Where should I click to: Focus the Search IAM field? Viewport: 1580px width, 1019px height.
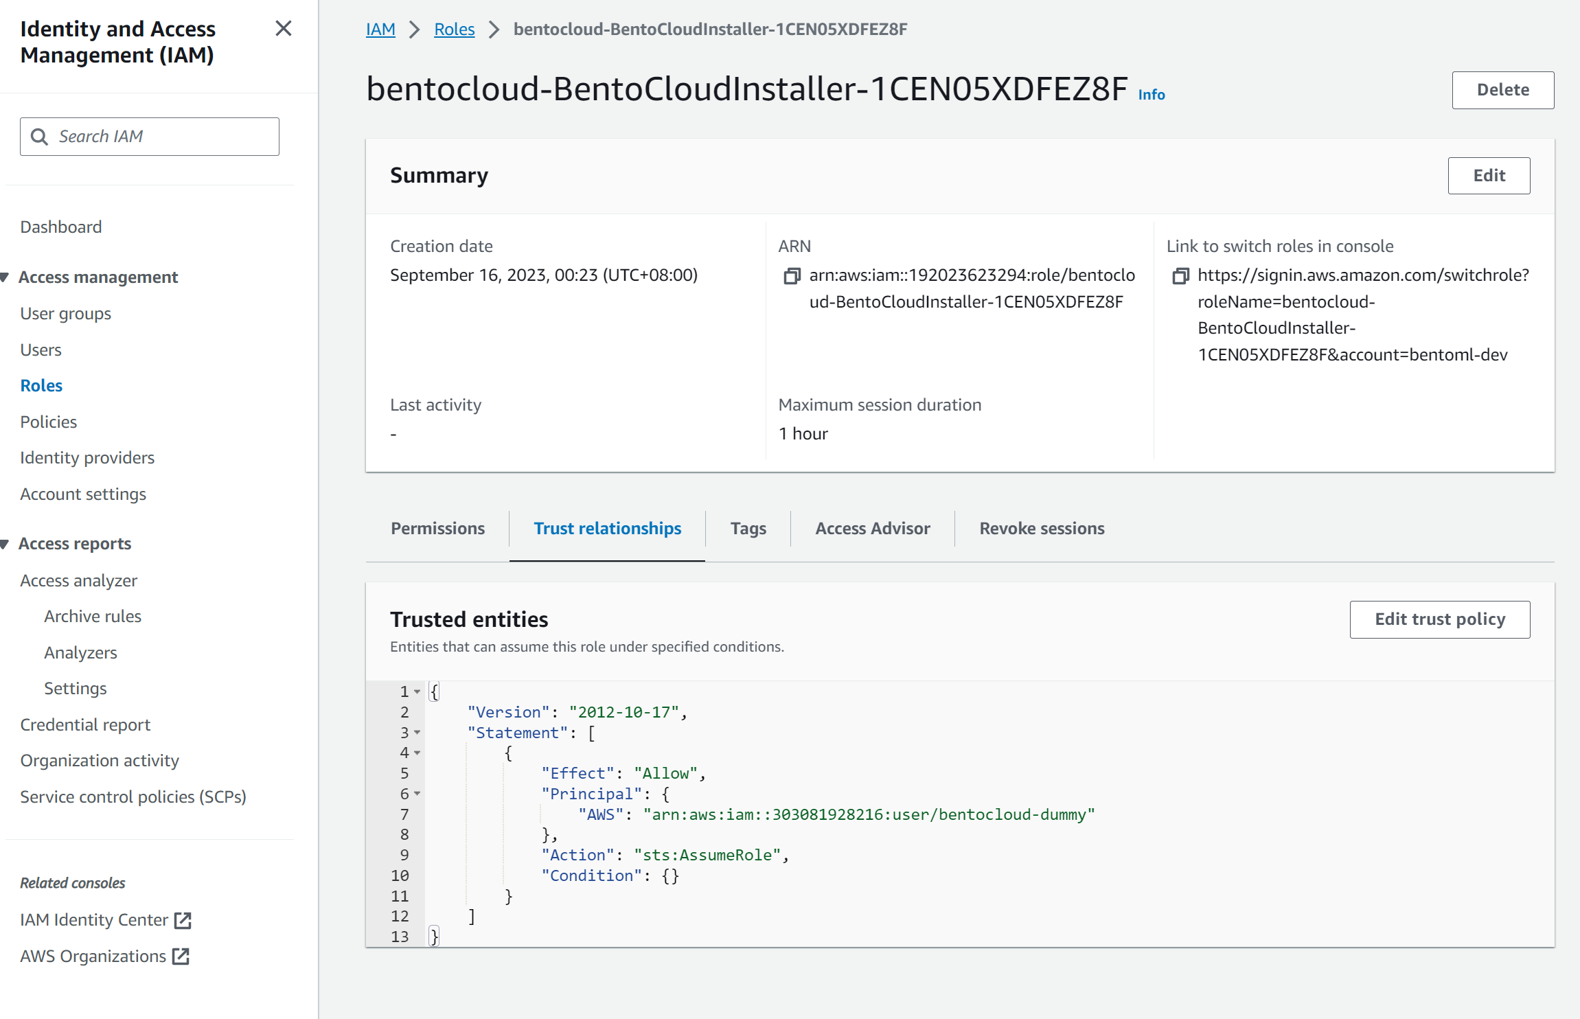[150, 137]
